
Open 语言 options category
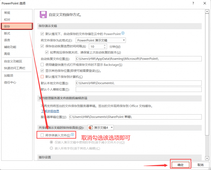click(x=17, y=40)
